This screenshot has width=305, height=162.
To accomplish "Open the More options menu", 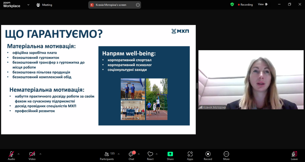I will (x=226, y=155).
